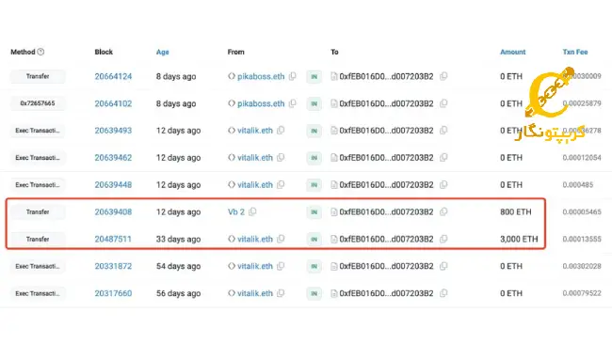The image size is (612, 343).
Task: Click contract file icon in block 20317660 row
Action: point(334,293)
